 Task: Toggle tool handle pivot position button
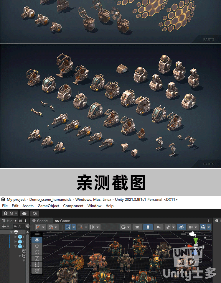click(x=38, y=227)
